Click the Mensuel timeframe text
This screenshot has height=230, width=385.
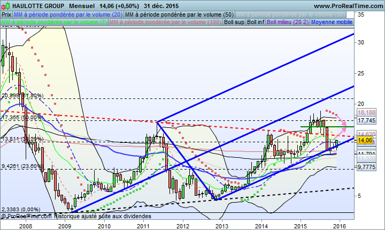(x=82, y=6)
